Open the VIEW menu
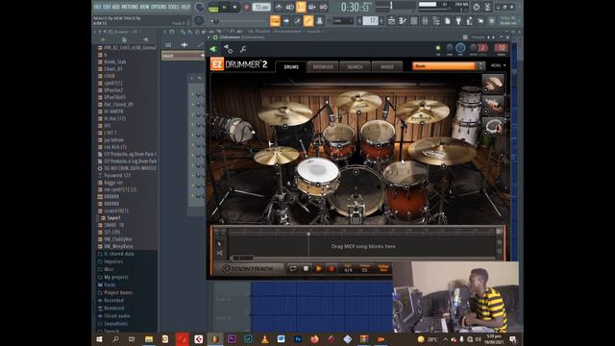This screenshot has height=346, width=615. (x=145, y=7)
